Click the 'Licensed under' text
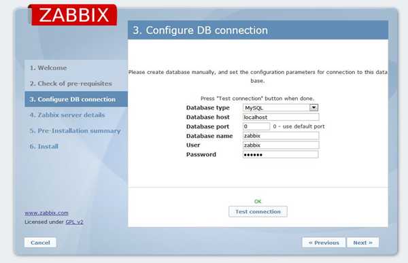Viewport: 408px width, 263px height. tap(44, 222)
